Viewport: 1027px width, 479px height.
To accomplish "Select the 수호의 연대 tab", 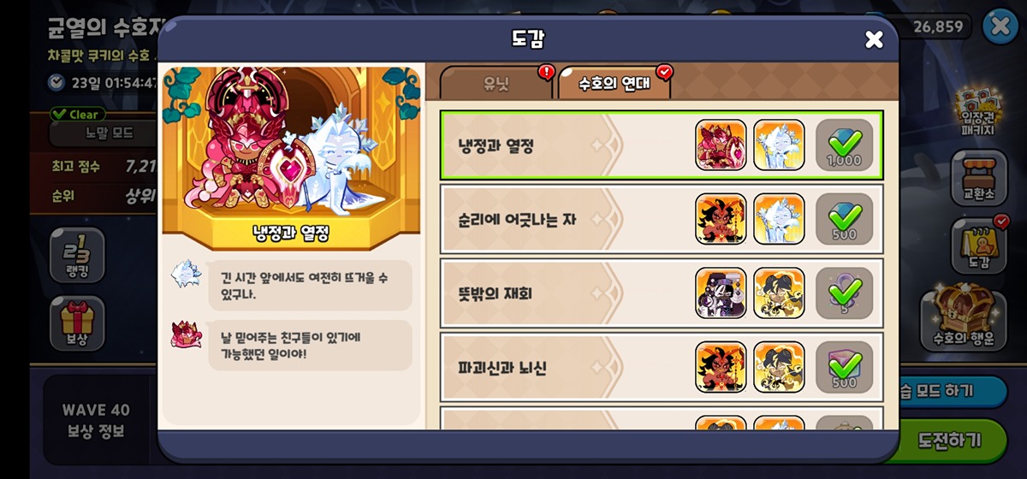I will pos(614,83).
